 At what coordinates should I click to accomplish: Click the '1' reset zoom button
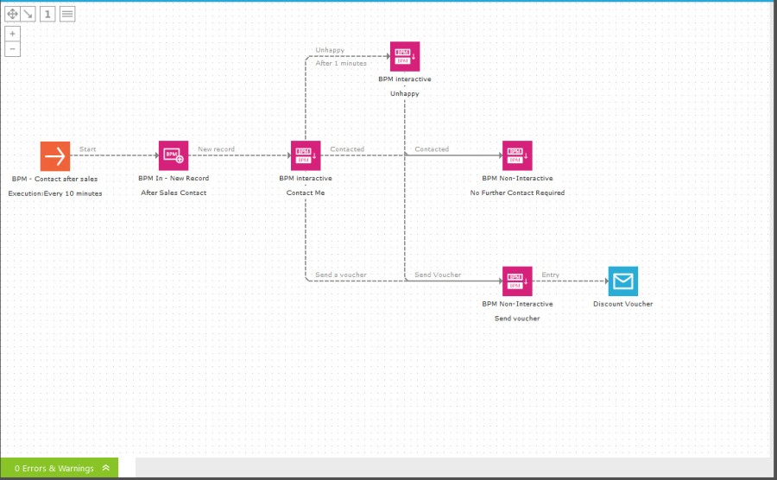(x=47, y=14)
